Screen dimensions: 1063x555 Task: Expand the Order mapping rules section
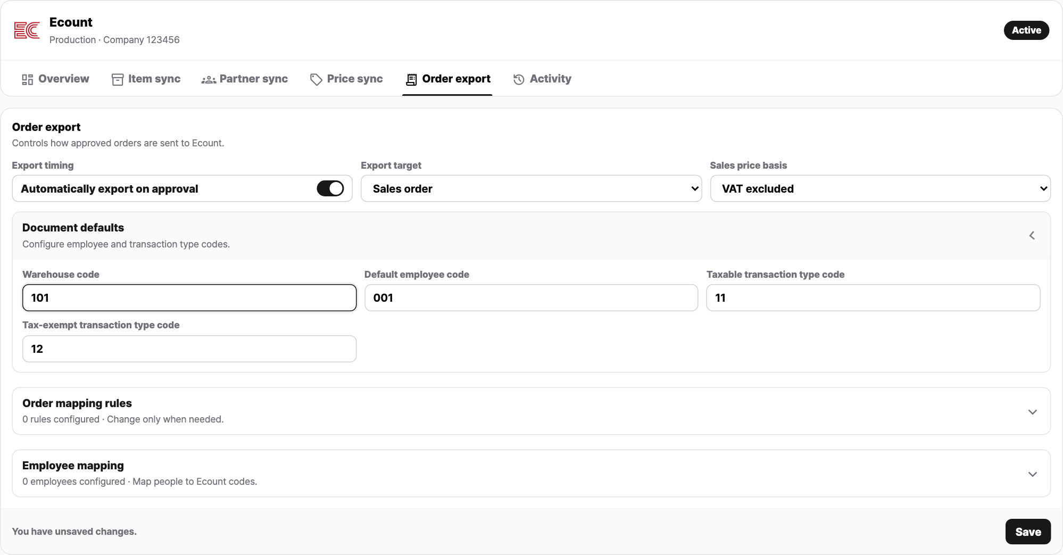pyautogui.click(x=1032, y=412)
